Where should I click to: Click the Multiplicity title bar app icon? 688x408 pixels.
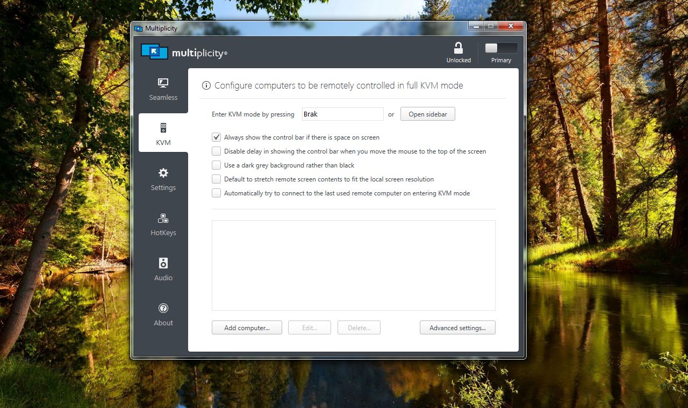point(138,28)
